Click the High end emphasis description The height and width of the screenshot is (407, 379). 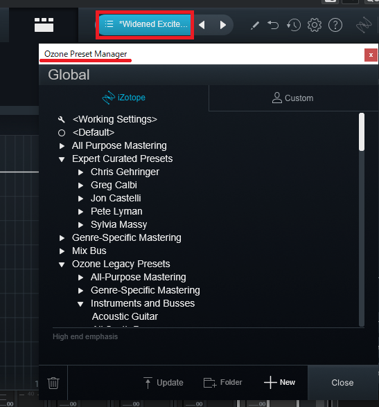coord(85,336)
